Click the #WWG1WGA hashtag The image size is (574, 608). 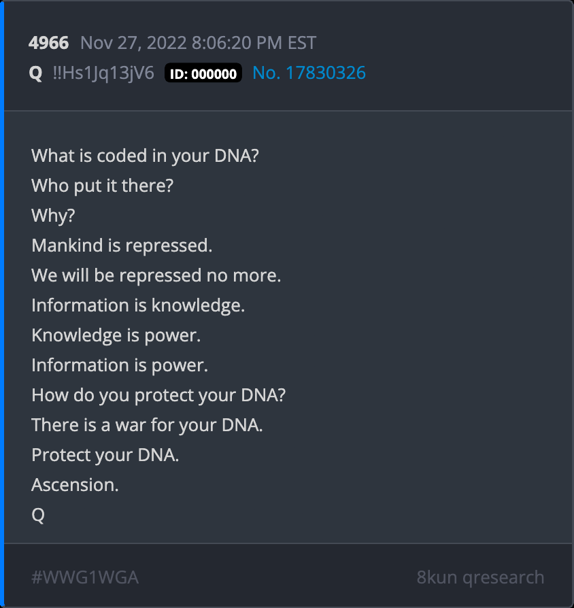click(x=85, y=577)
